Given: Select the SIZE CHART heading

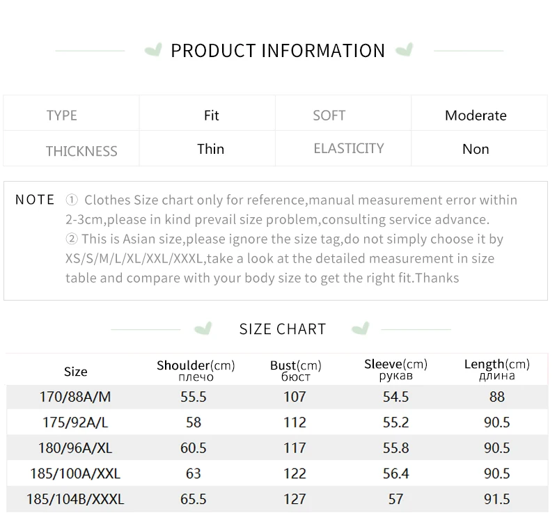Looking at the screenshot, I should point(283,329).
